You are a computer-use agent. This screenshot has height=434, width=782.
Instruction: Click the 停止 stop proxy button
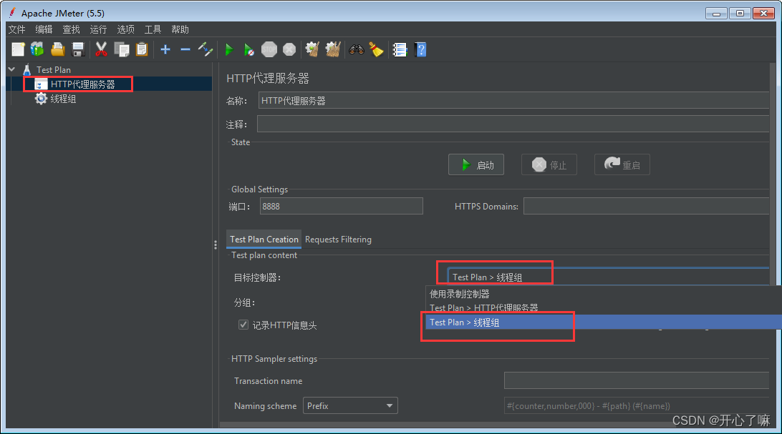click(x=549, y=164)
